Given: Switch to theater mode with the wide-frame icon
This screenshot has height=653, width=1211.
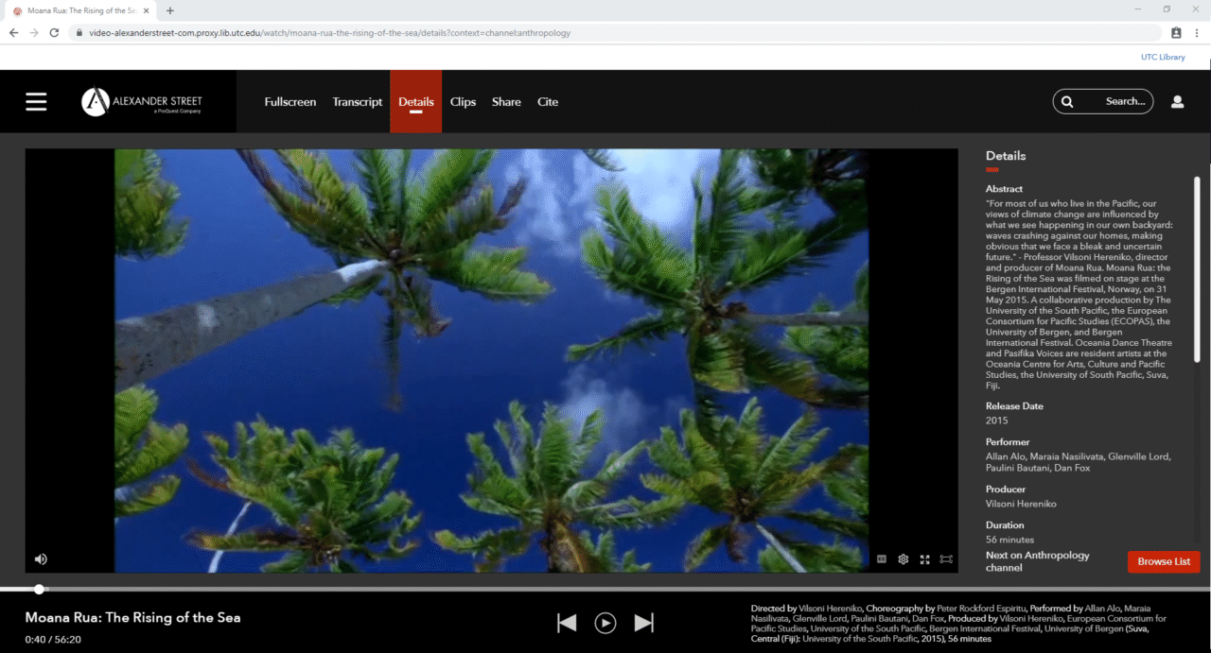Looking at the screenshot, I should click(x=946, y=559).
